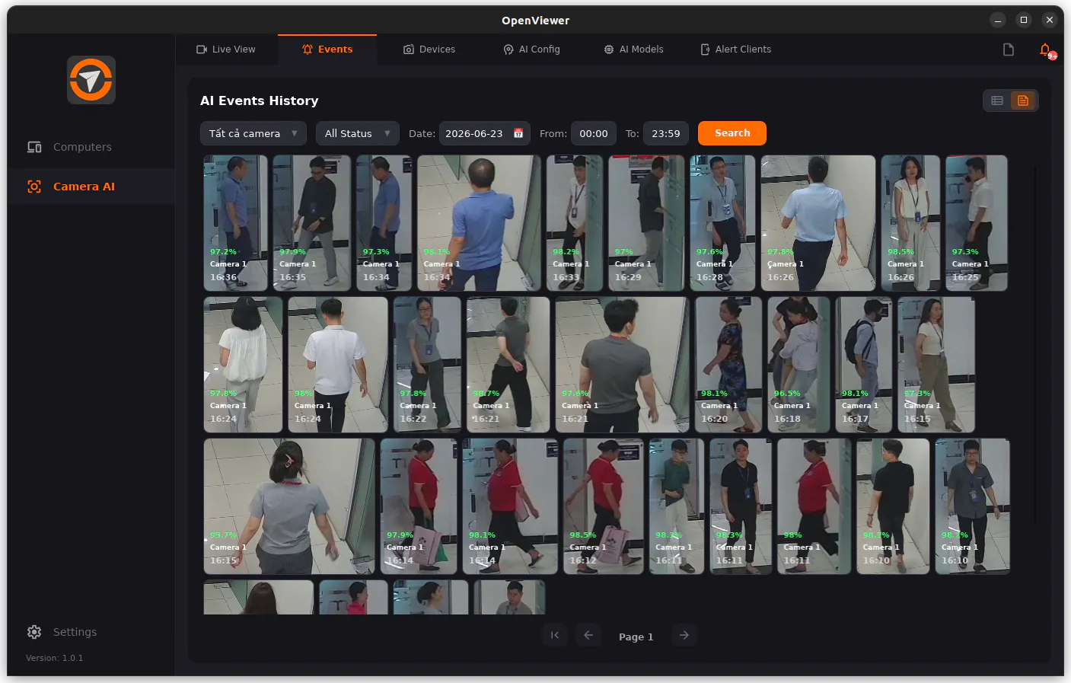The height and width of the screenshot is (683, 1071).
Task: Open event thumbnail at 16:33
Action: pyautogui.click(x=575, y=223)
